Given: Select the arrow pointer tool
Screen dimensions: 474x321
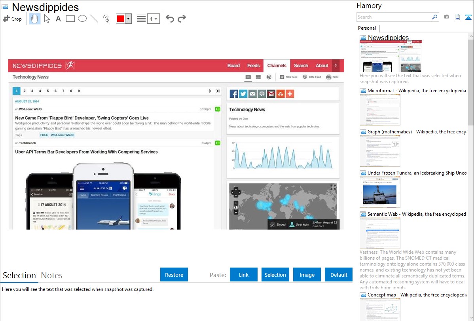Looking at the screenshot, I should pyautogui.click(x=47, y=19).
